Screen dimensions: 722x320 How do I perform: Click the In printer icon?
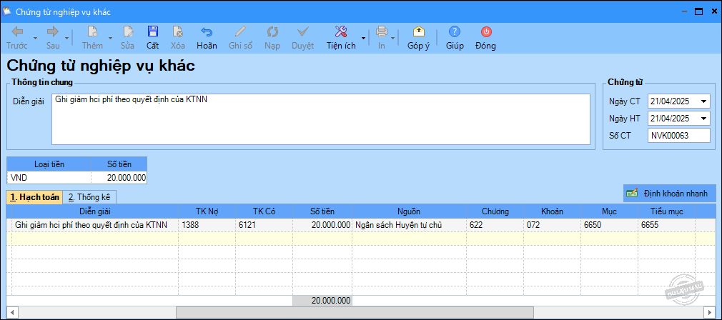tap(382, 31)
